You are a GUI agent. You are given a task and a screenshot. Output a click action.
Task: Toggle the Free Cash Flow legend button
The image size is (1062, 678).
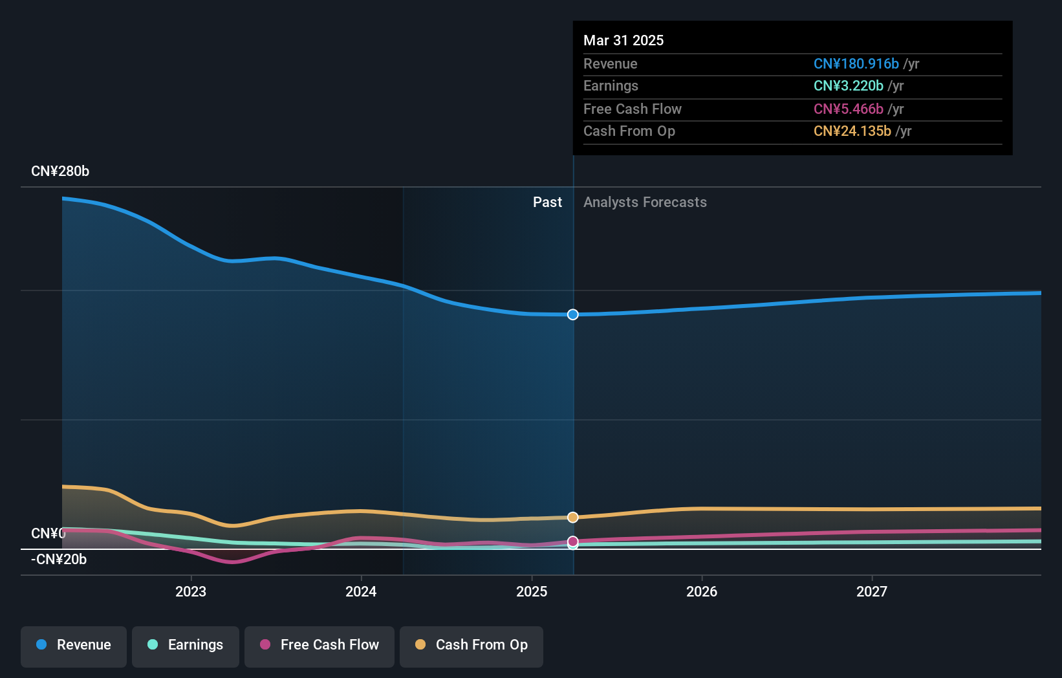[320, 646]
